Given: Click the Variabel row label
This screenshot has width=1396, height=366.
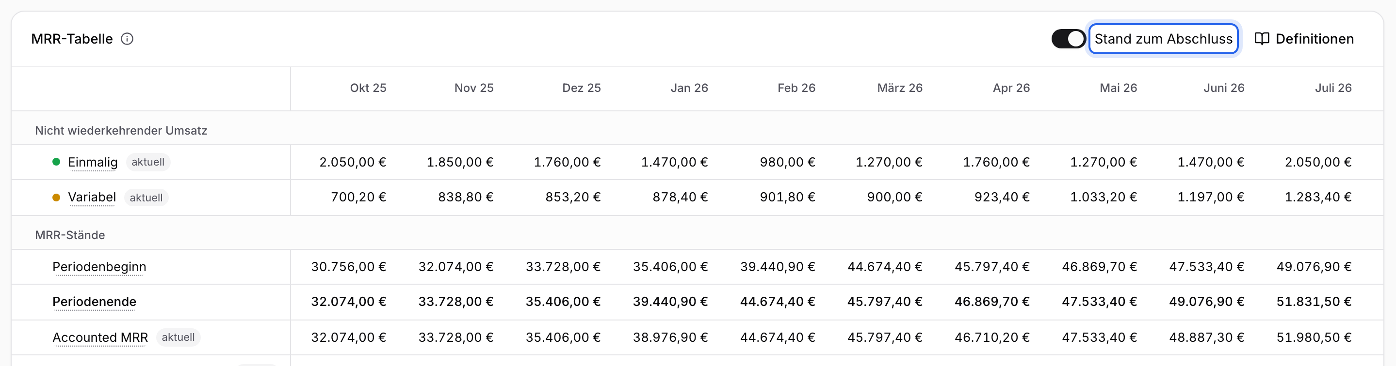Looking at the screenshot, I should point(92,198).
